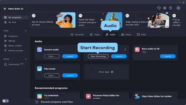Screen dimensions: 186x105
Task: Collapse the EXTRAS section chevron
Action: point(26,59)
